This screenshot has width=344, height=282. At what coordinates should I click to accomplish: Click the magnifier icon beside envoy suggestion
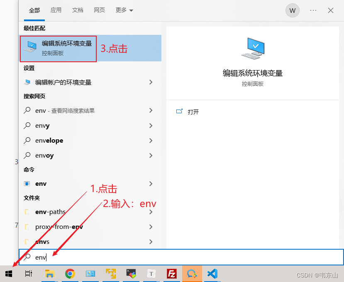tap(27, 155)
